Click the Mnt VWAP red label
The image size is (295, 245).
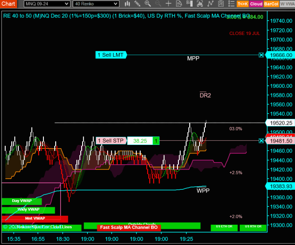click(x=35, y=219)
